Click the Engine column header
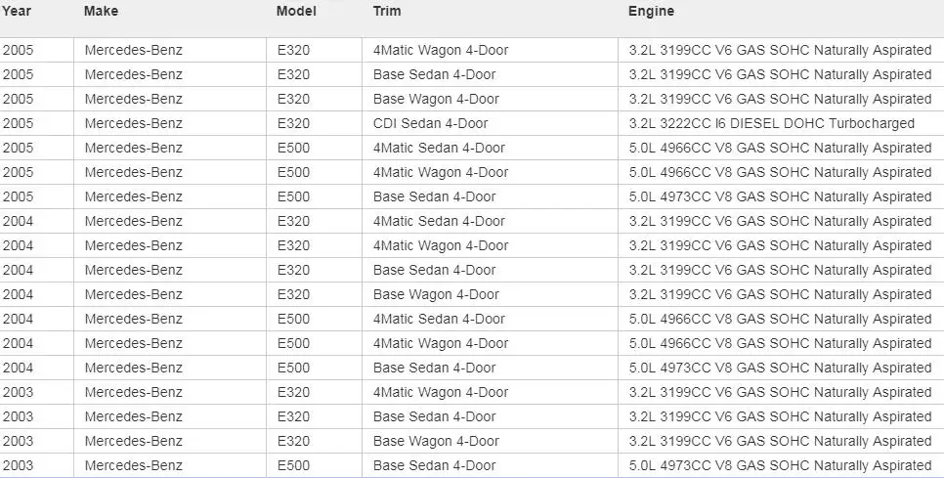The height and width of the screenshot is (478, 944). pyautogui.click(x=652, y=11)
